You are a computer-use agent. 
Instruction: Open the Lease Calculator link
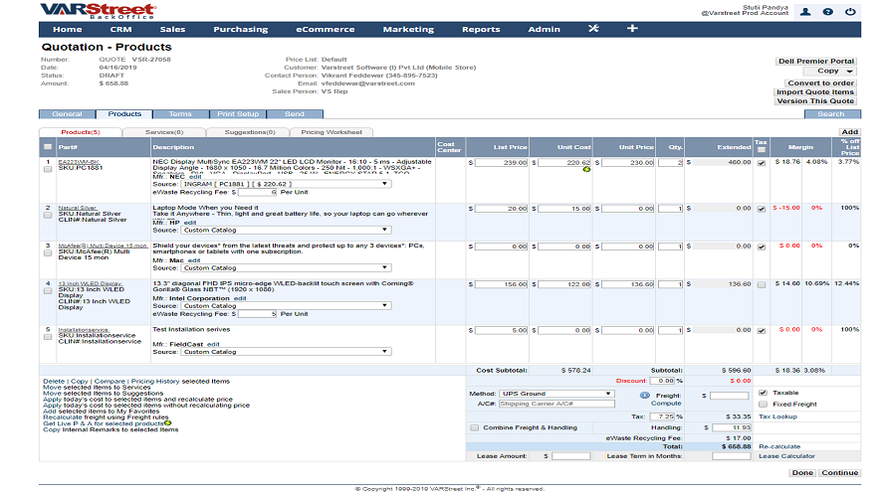pos(786,456)
